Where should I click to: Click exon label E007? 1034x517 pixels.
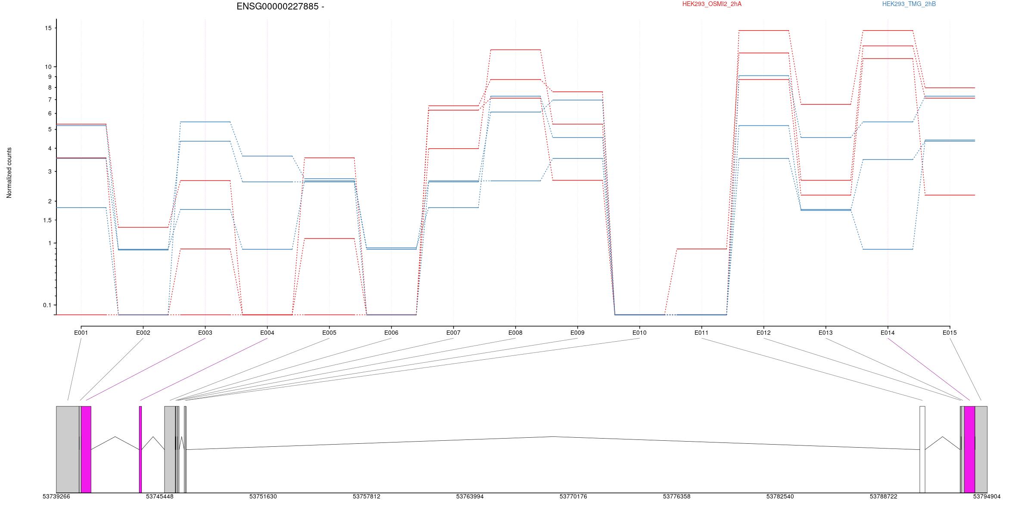click(x=453, y=333)
